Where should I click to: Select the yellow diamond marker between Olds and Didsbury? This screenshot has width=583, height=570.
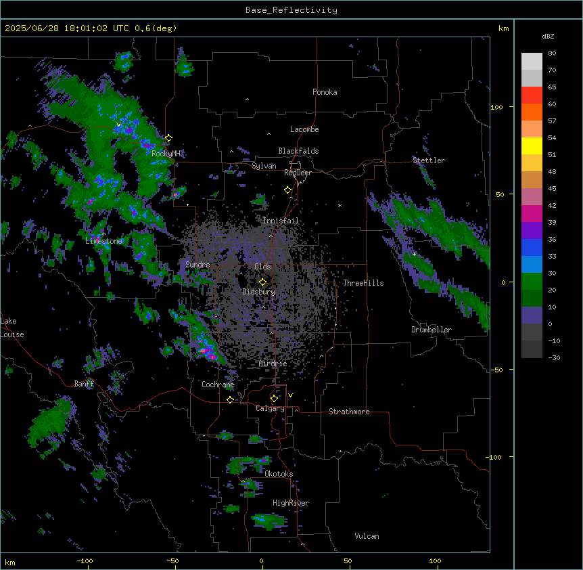262,282
